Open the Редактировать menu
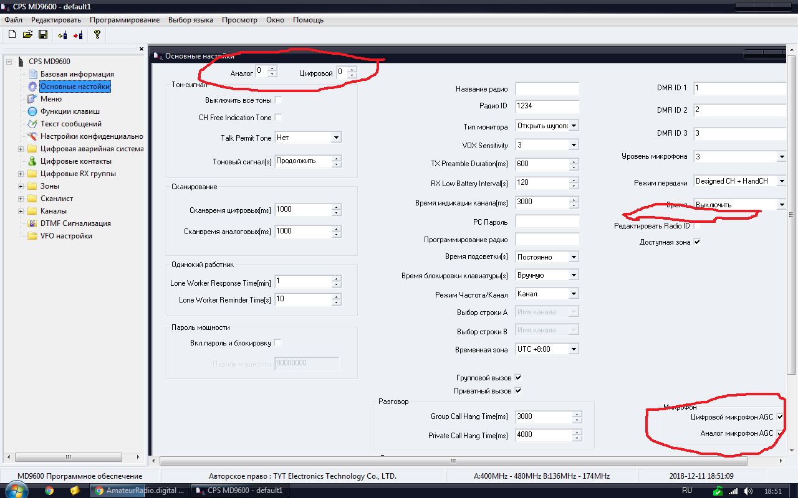 pos(56,20)
